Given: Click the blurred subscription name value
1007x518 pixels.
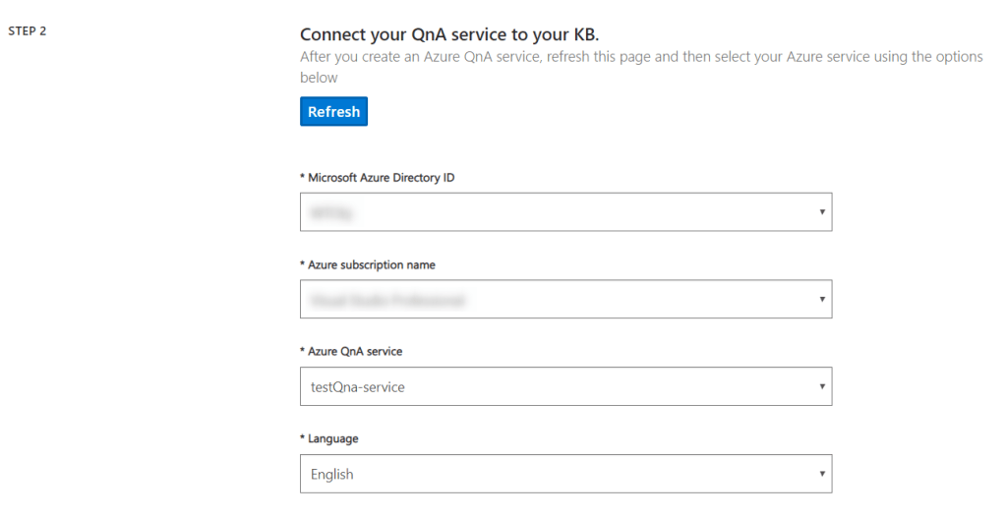Looking at the screenshot, I should (x=386, y=300).
